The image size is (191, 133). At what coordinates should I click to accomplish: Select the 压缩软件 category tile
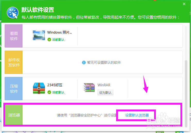point(13,89)
